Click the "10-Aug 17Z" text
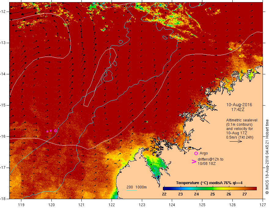The image size is (269, 208). click(236, 133)
